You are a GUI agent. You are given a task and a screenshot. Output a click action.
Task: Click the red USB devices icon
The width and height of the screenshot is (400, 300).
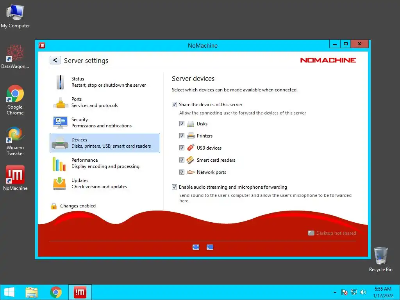[191, 148]
